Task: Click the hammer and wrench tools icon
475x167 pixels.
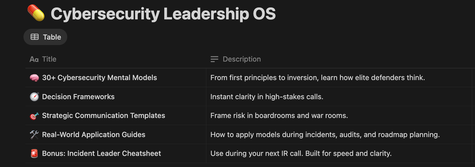Action: pos(34,135)
